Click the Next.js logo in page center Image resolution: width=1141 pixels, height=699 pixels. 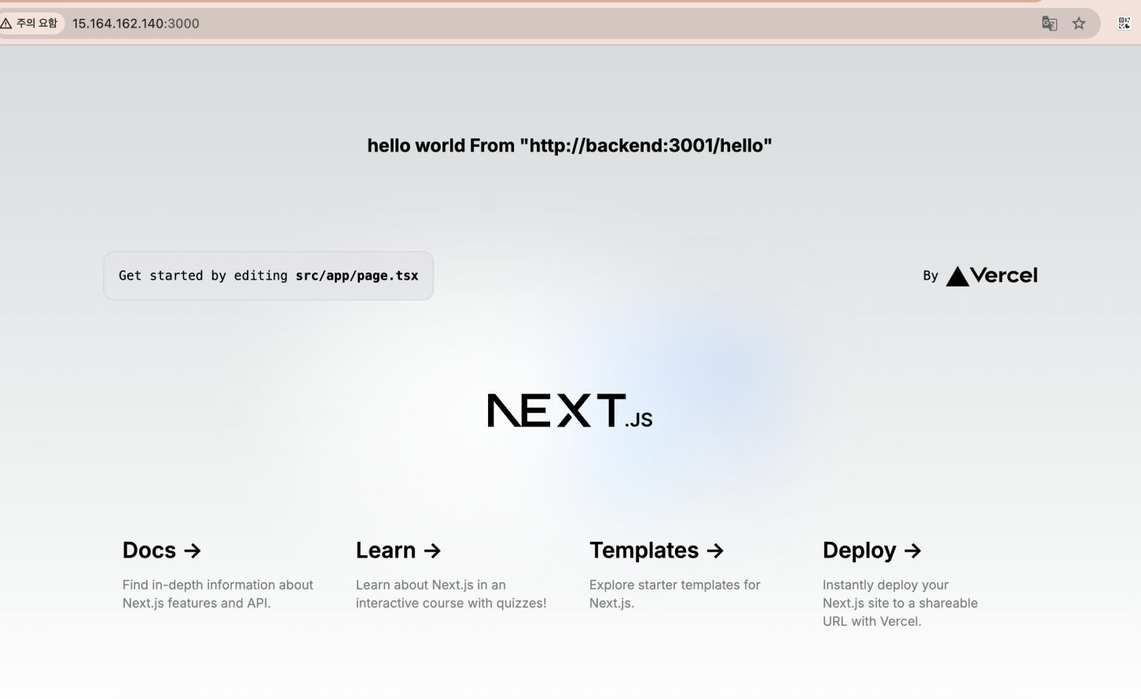(570, 411)
